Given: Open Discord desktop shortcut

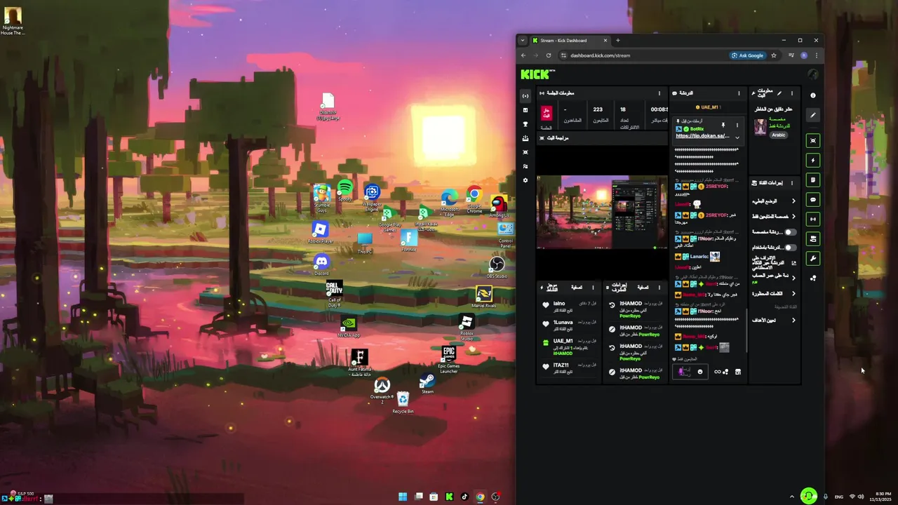Looking at the screenshot, I should pos(321,264).
